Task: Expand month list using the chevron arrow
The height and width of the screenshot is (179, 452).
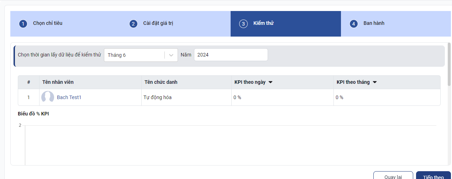Action: point(171,55)
